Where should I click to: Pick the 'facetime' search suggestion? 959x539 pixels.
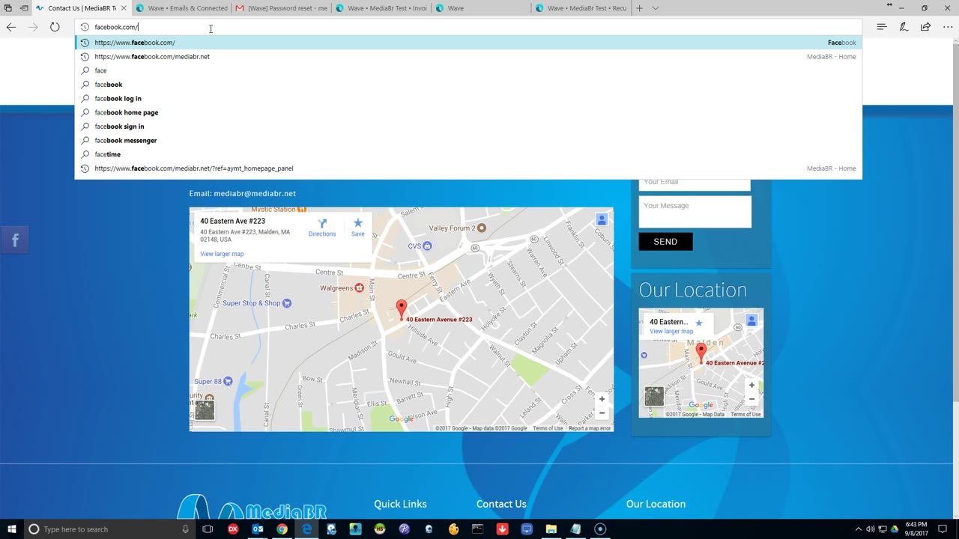coord(468,154)
